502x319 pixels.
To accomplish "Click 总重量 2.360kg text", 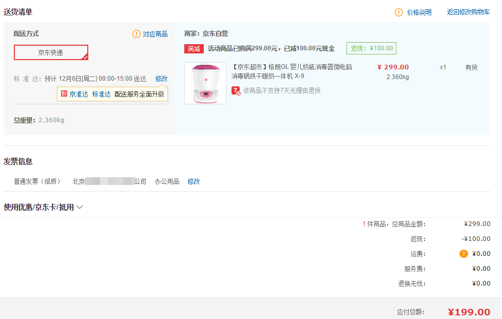I will [x=39, y=120].
